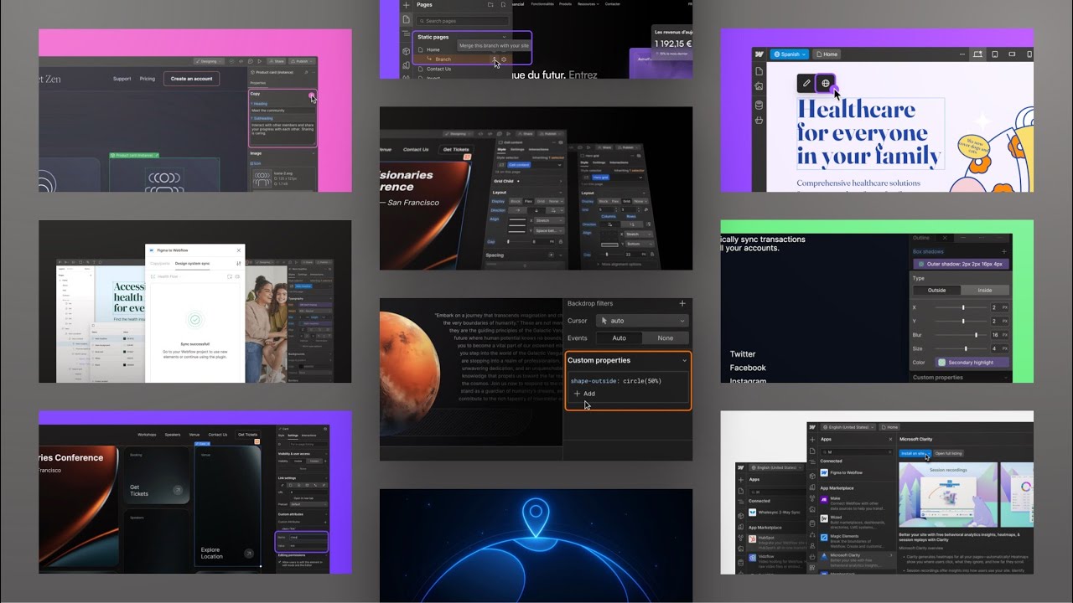Switch to Design system sync tab
This screenshot has height=603, width=1073.
[192, 263]
